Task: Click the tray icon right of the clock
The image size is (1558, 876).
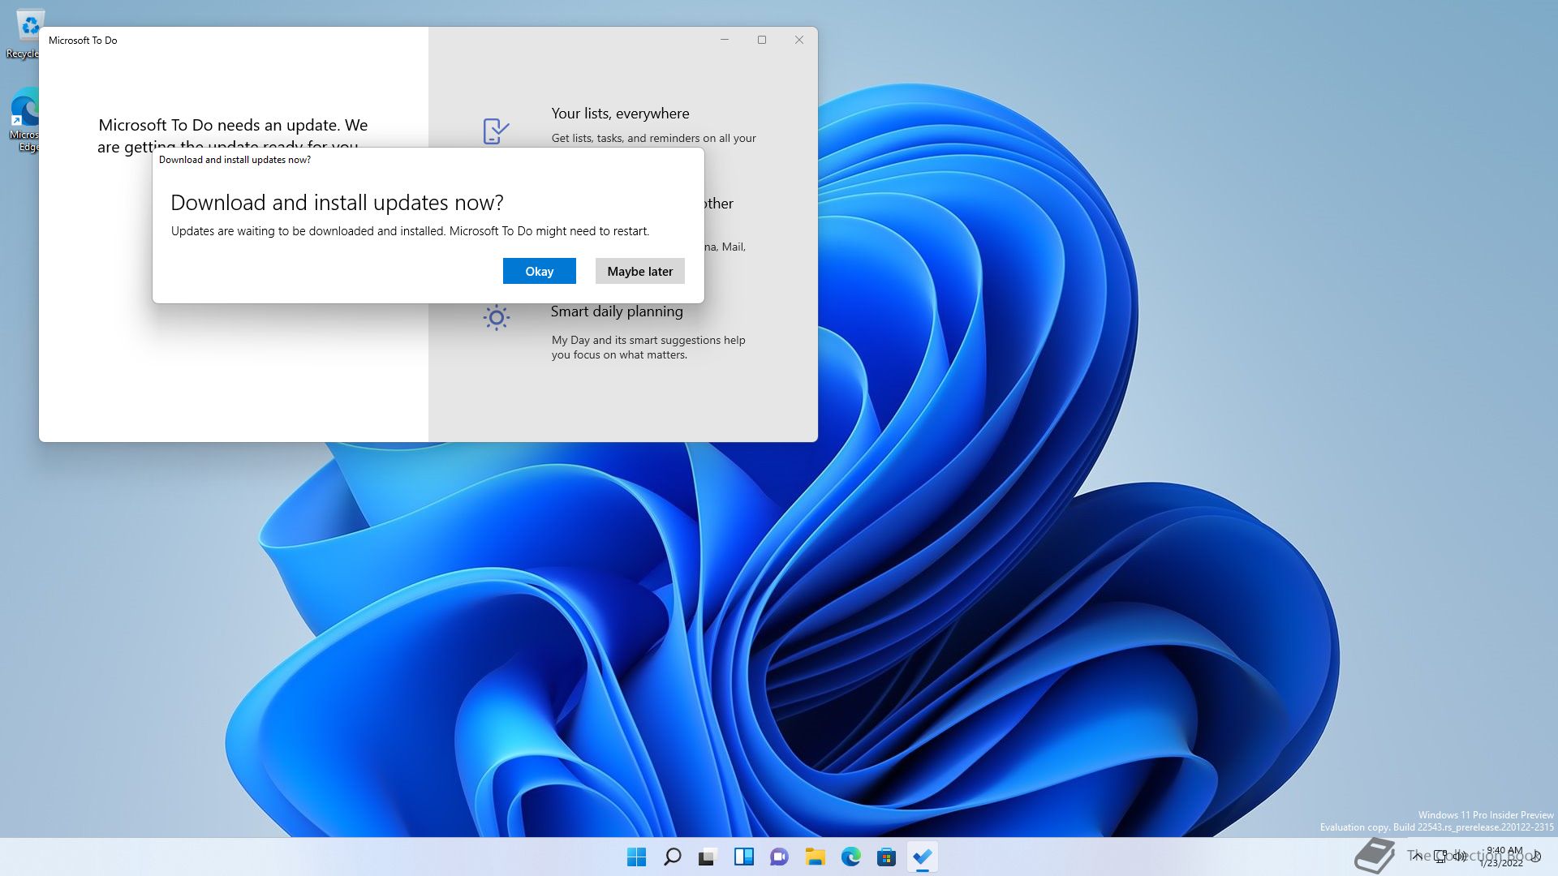Action: click(1536, 857)
